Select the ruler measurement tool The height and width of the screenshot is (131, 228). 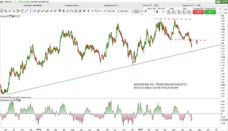10,11
